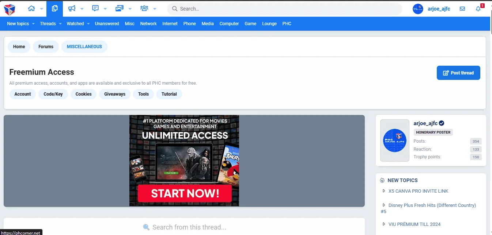Viewport: 492px width, 235px height.
Task: Click Watched in the sub-navigation
Action: click(75, 24)
